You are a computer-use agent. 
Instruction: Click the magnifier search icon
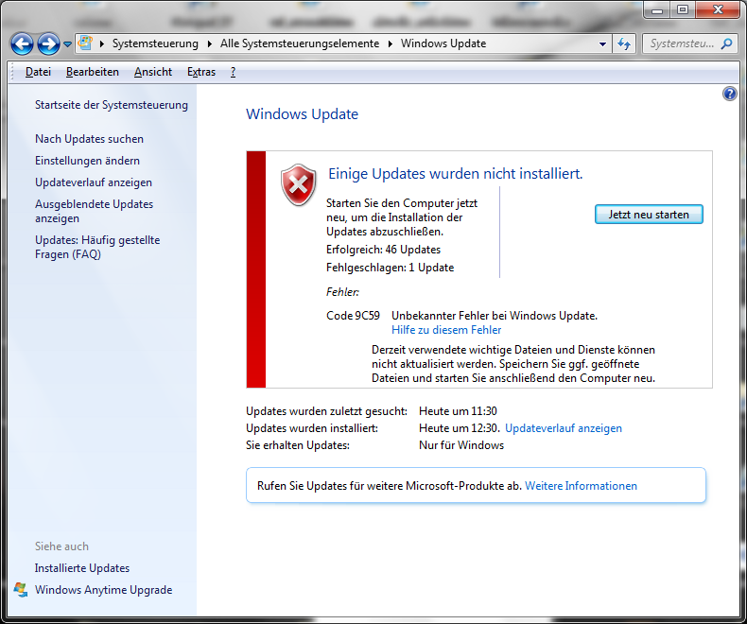[726, 43]
